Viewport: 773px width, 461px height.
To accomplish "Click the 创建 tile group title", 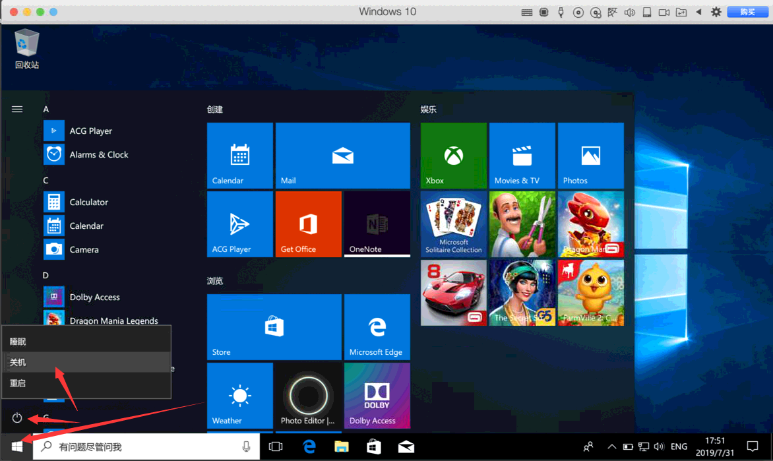I will pyautogui.click(x=215, y=109).
